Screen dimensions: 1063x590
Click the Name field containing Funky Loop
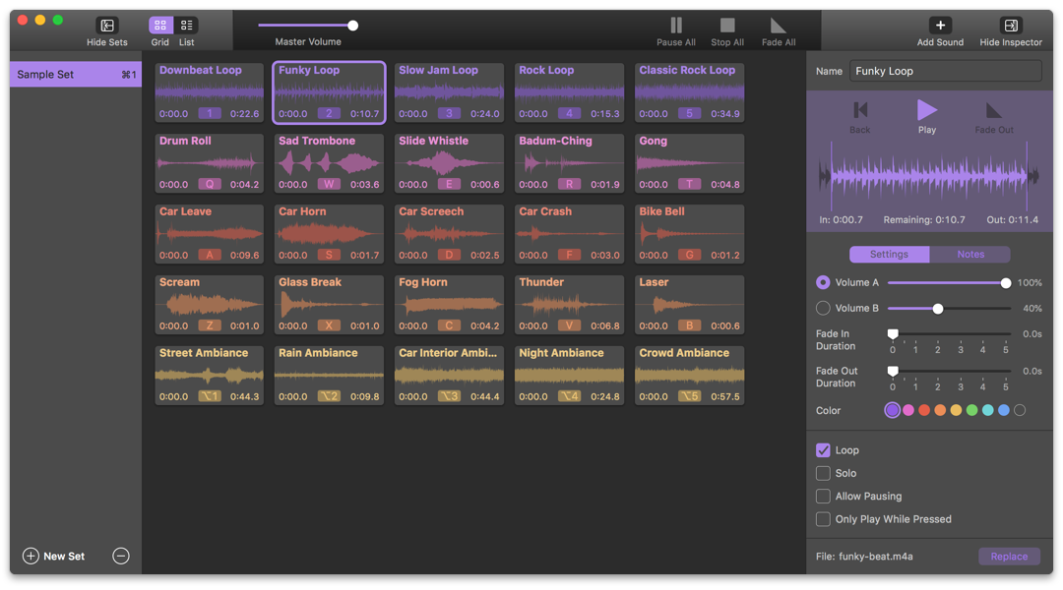click(x=945, y=71)
